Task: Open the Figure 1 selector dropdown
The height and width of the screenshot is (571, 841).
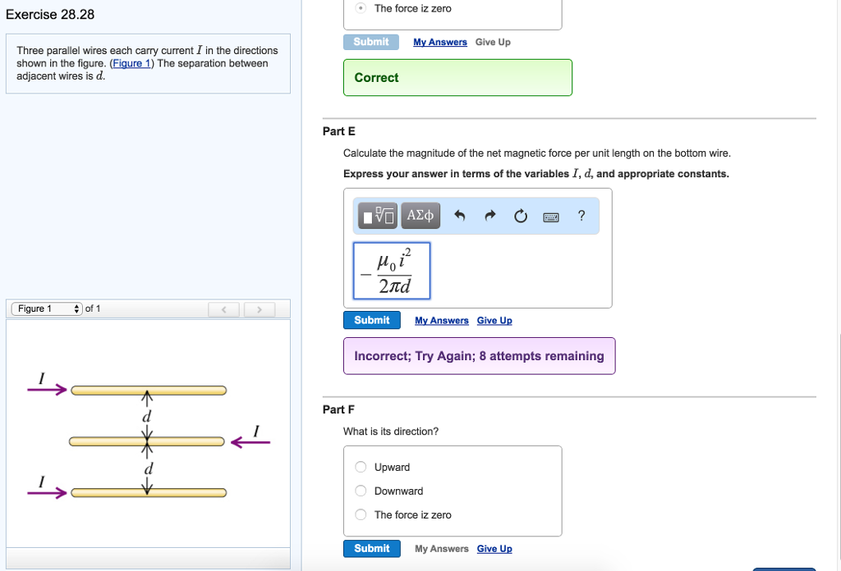Action: coord(45,308)
